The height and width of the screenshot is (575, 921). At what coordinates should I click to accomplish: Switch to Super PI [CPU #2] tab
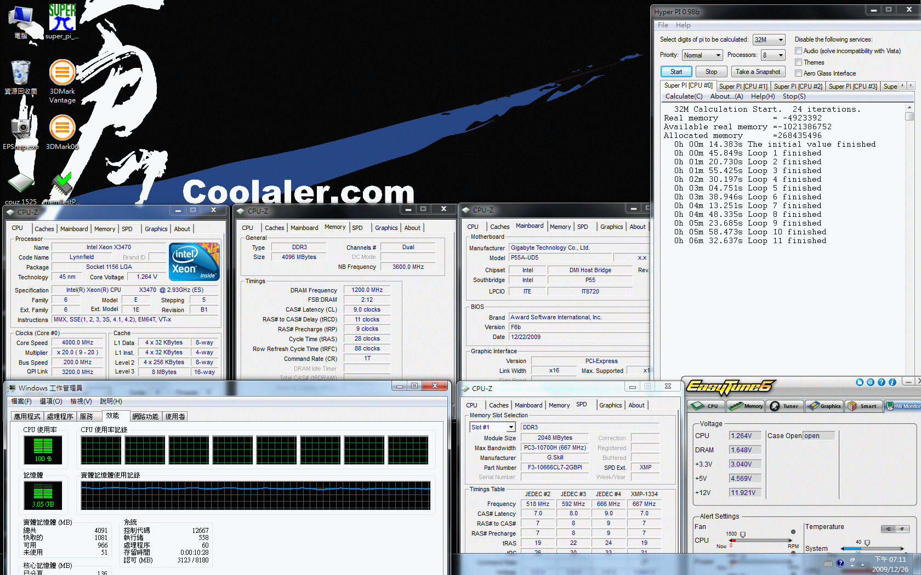798,87
